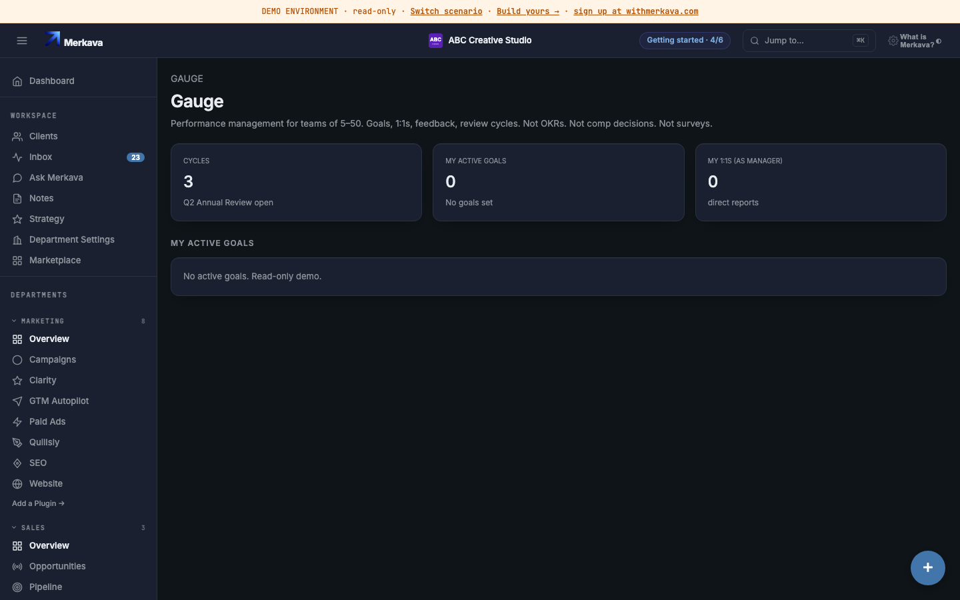
Task: Click the Department Settings building icon
Action: [17, 240]
